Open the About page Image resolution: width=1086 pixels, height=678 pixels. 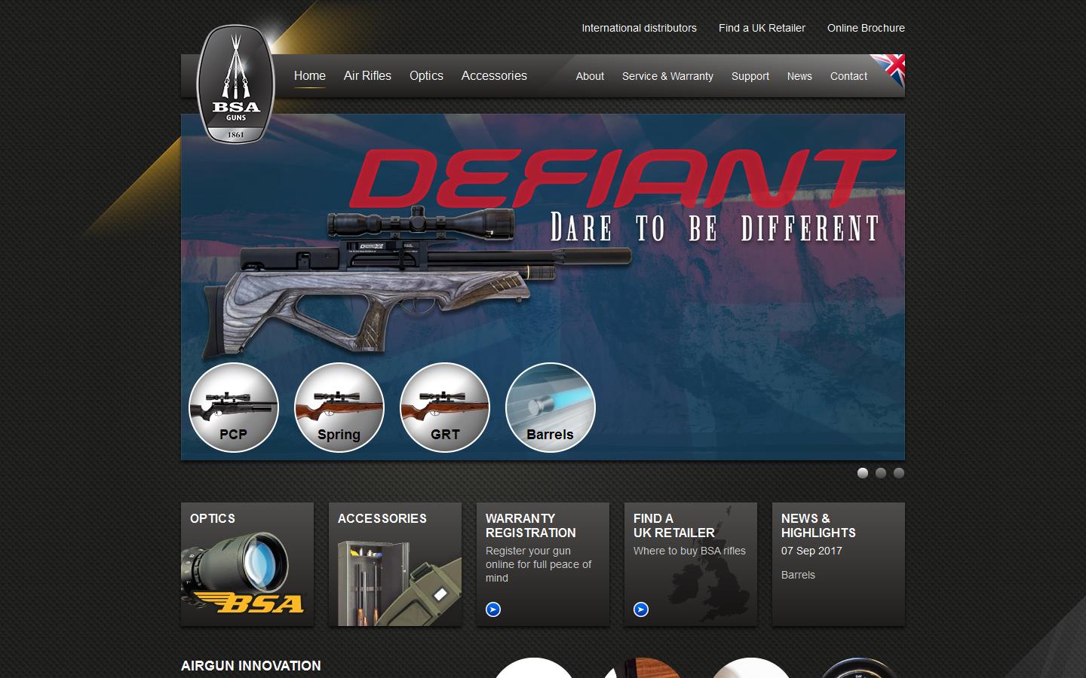(x=590, y=76)
